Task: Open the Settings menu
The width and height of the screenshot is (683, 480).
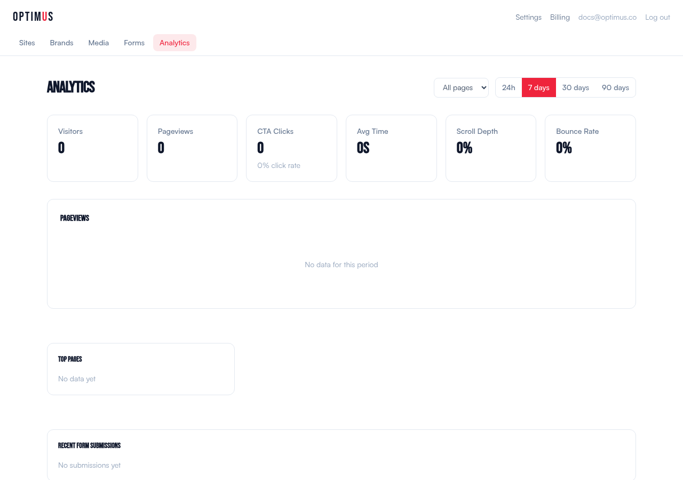Action: tap(528, 17)
